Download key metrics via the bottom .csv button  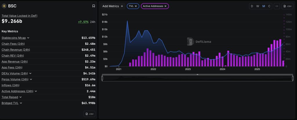coord(90,114)
